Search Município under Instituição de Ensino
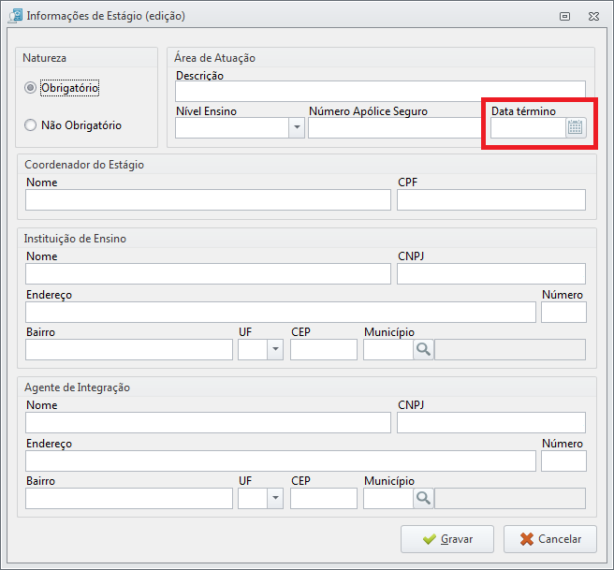This screenshot has height=570, width=614. pos(423,349)
